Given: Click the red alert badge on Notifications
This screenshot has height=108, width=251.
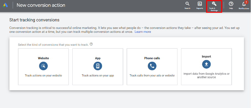Looking at the screenshot, I should click(246, 2).
